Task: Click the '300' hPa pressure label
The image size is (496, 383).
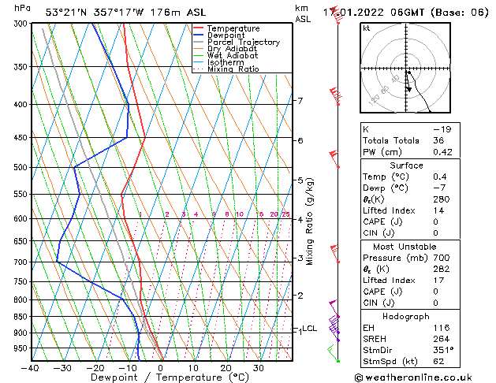Action: pyautogui.click(x=22, y=24)
